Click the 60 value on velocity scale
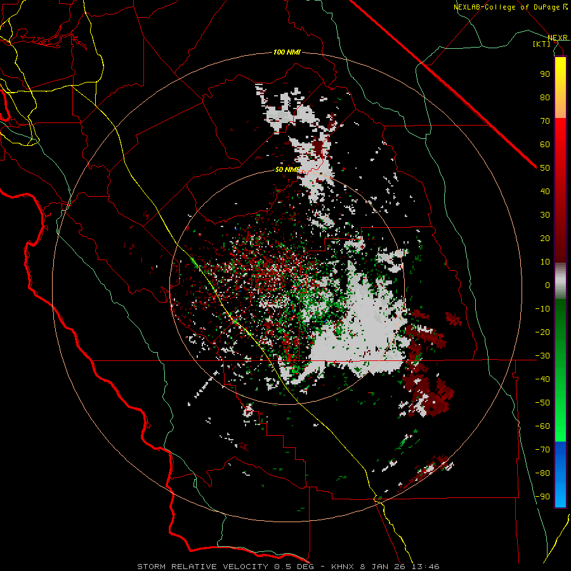The width and height of the screenshot is (571, 571). [x=545, y=144]
